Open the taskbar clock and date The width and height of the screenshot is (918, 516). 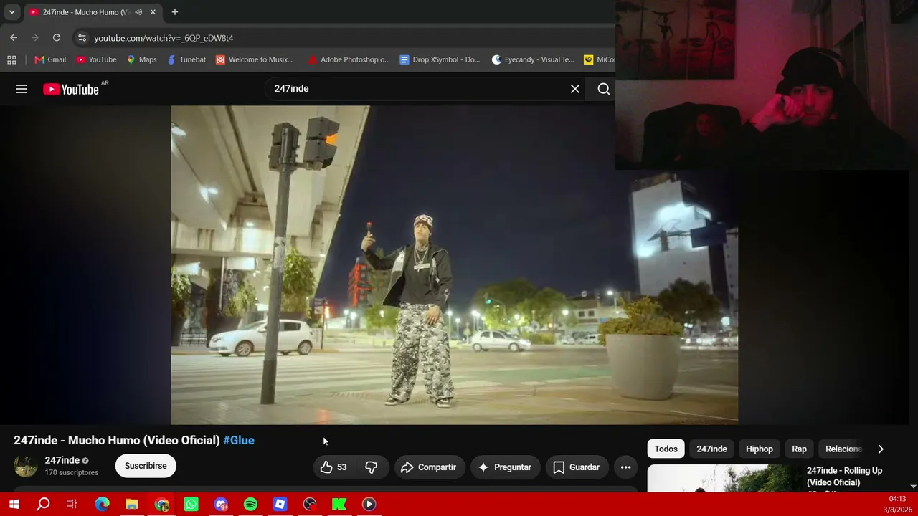(x=897, y=505)
